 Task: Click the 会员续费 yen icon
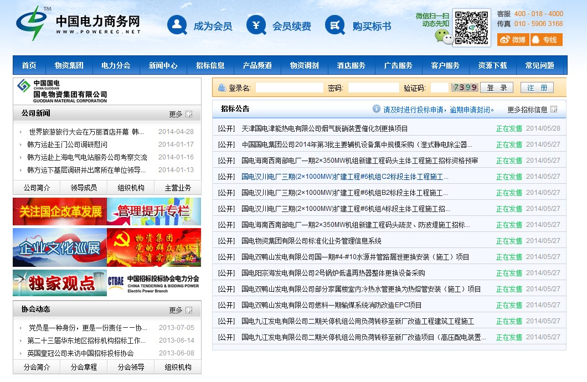coord(256,25)
